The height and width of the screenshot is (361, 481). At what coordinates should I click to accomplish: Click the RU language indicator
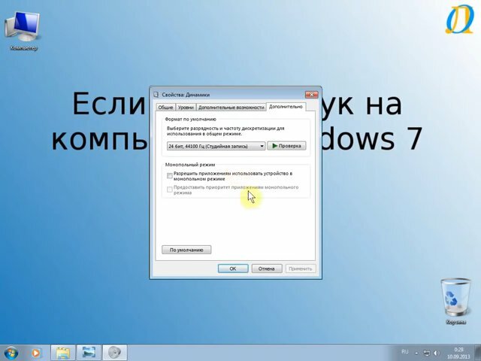pyautogui.click(x=405, y=352)
